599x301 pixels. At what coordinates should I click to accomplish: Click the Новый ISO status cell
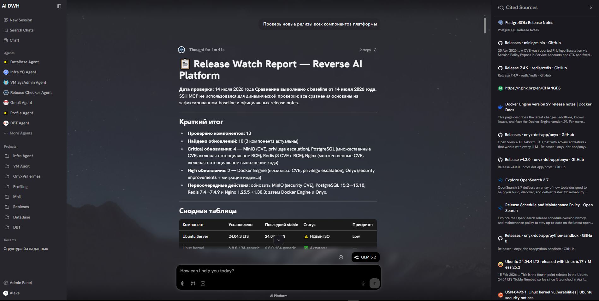(x=317, y=236)
